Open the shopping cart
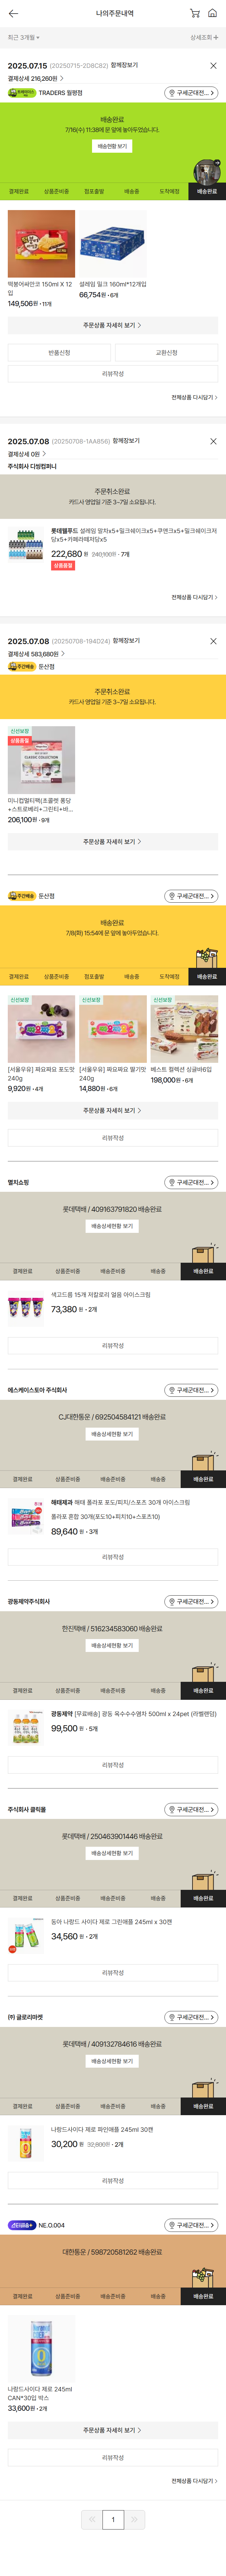Image resolution: width=226 pixels, height=2576 pixels. click(194, 13)
